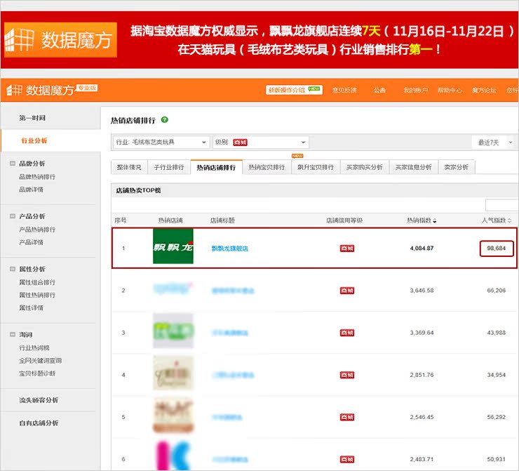Click the 商城 badge in the 飘飘龙 row
The image size is (519, 471).
pos(347,248)
